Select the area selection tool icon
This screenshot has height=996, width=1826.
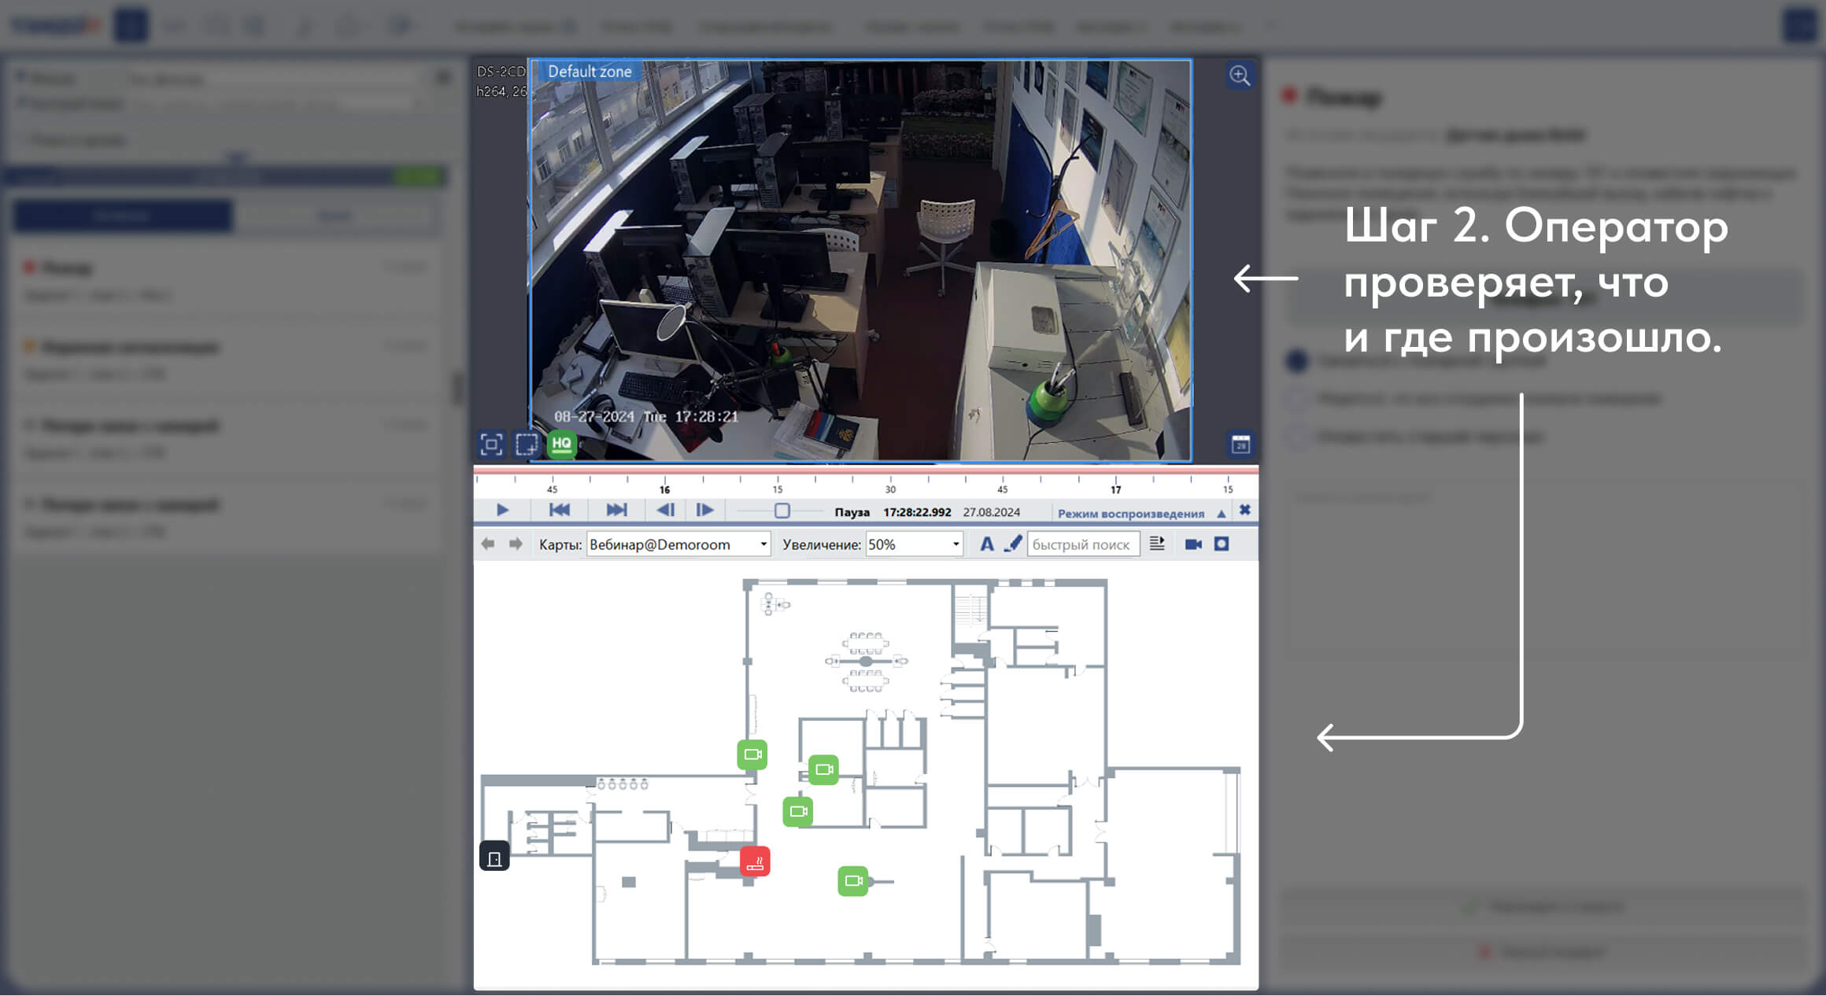click(527, 445)
